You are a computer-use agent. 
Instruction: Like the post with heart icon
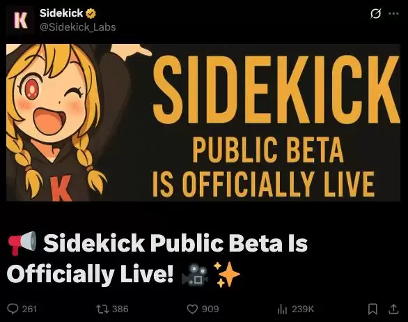[192, 309]
